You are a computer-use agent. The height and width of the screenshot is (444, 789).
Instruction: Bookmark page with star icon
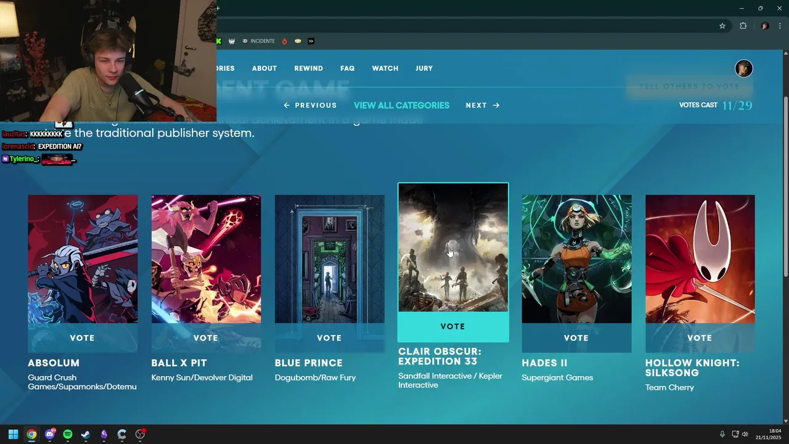(722, 26)
